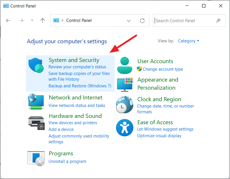Maximize the Control Panel window

pos(204,6)
